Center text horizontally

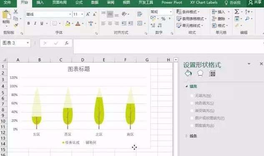(110, 23)
